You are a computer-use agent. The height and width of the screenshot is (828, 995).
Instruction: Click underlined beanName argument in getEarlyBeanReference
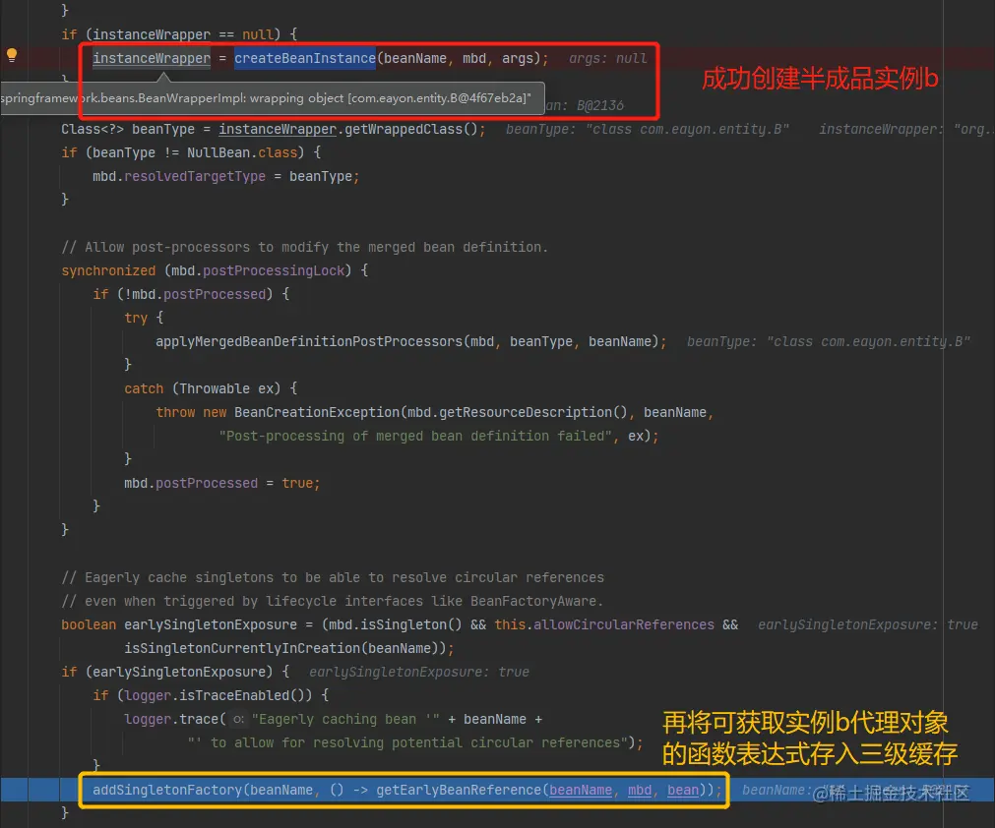click(581, 790)
